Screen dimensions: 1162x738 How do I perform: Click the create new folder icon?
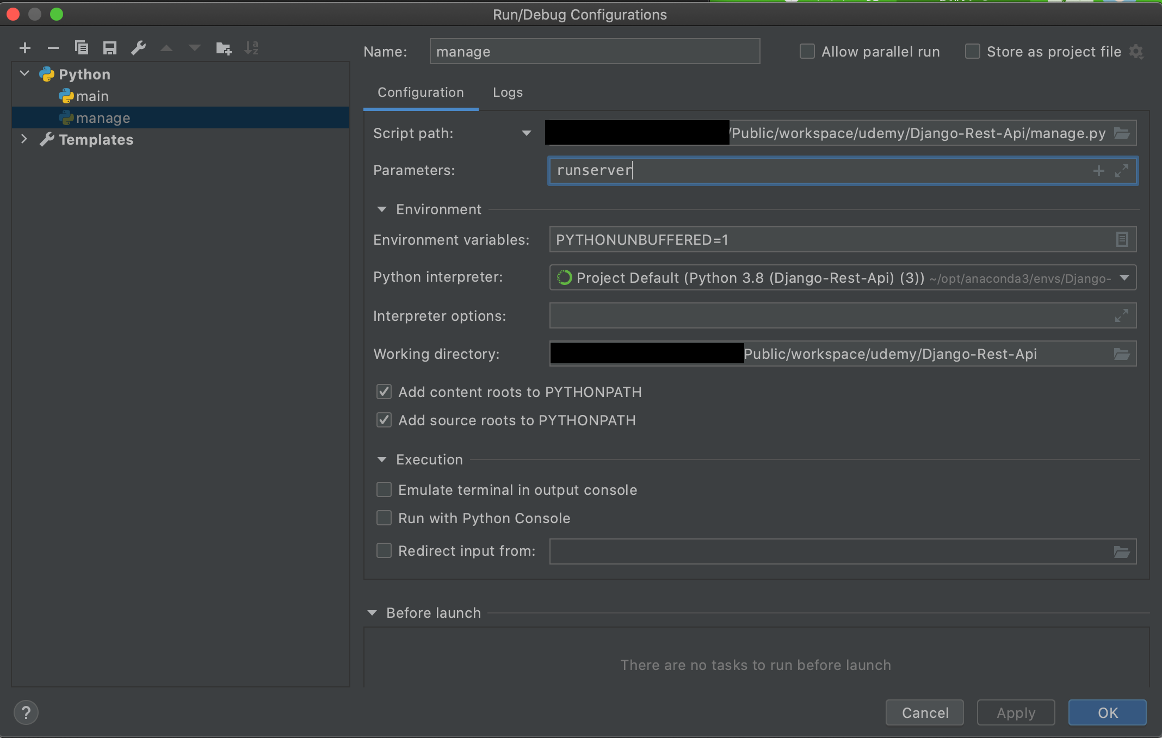click(223, 48)
